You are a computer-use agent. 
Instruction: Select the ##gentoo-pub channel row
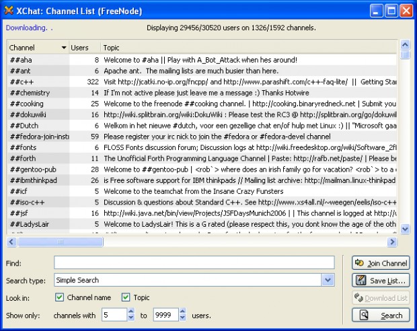pyautogui.click(x=202, y=170)
